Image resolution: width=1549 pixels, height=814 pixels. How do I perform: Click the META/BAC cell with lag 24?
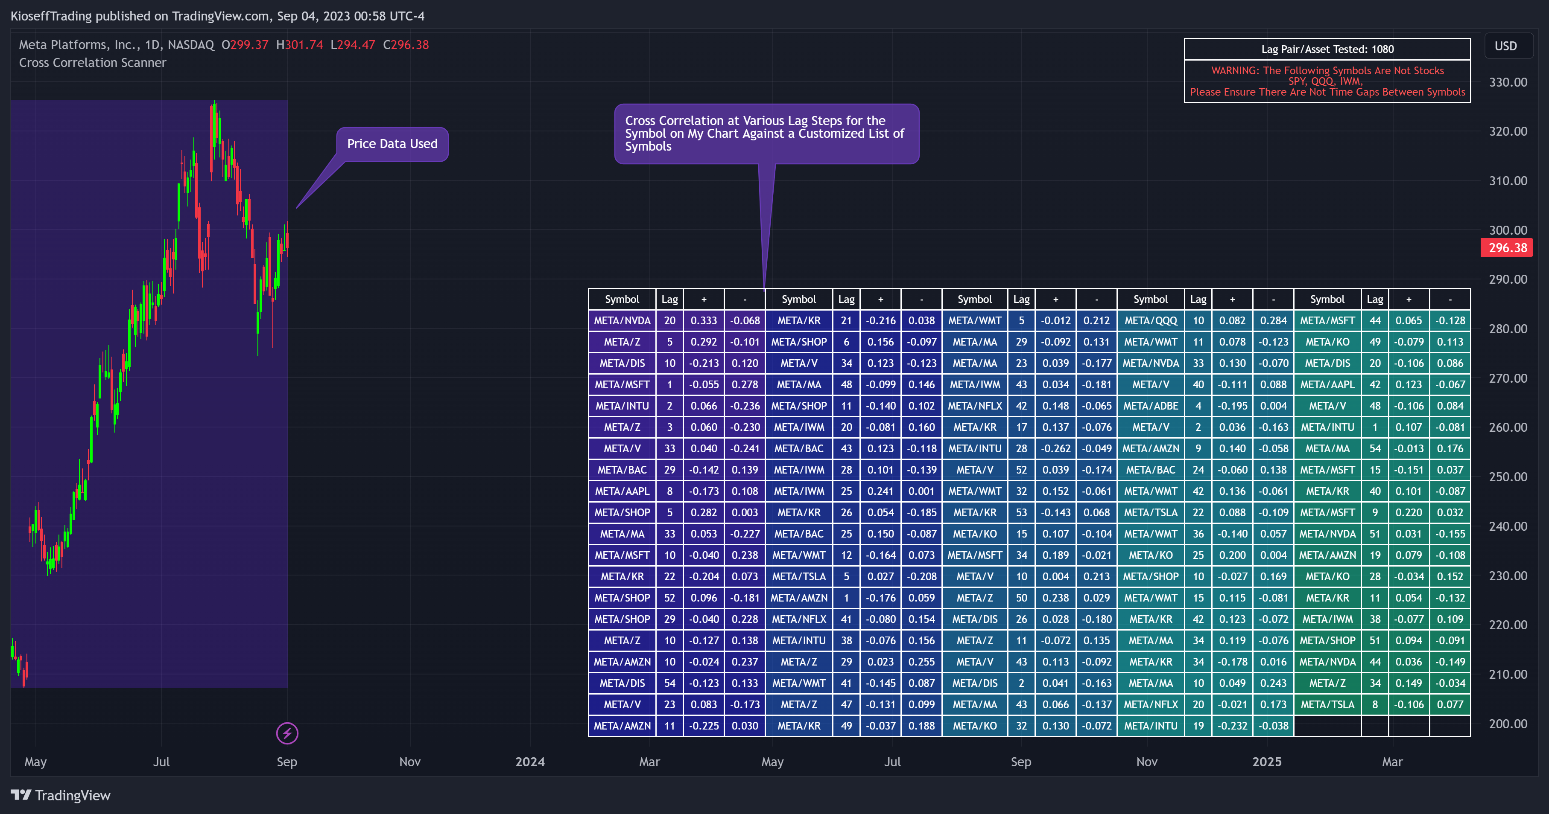(1150, 470)
